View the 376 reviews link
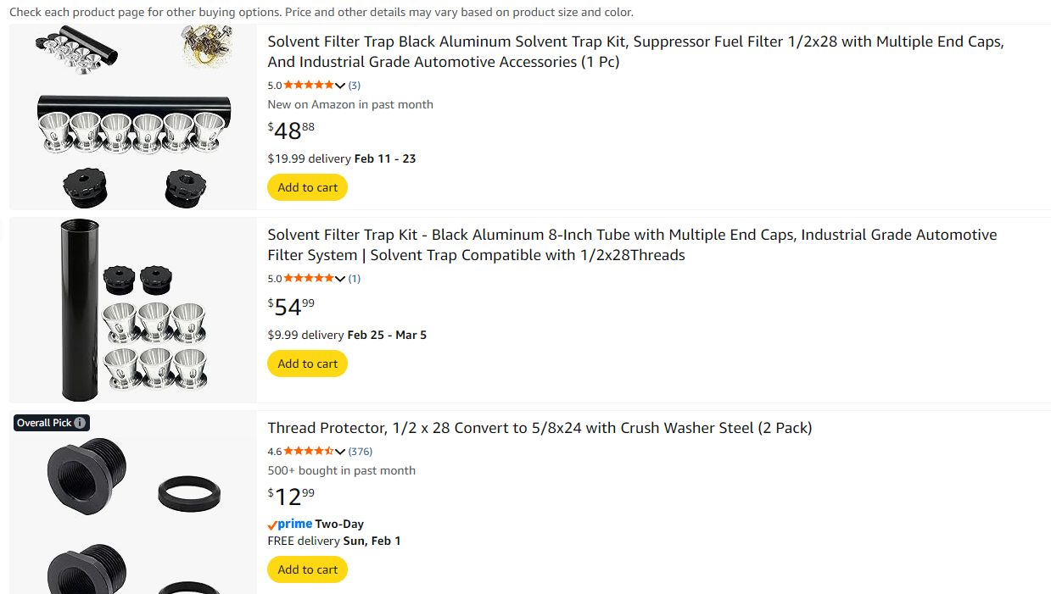 pos(361,452)
